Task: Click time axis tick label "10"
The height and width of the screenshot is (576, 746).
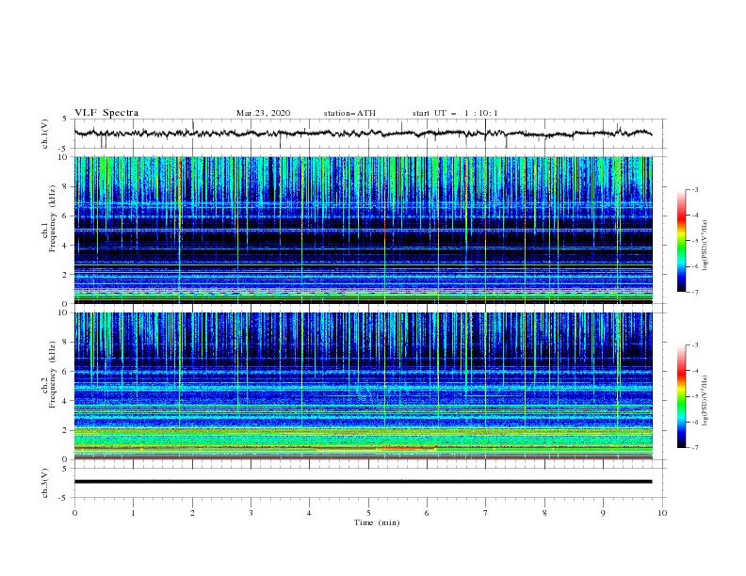Action: coord(662,513)
